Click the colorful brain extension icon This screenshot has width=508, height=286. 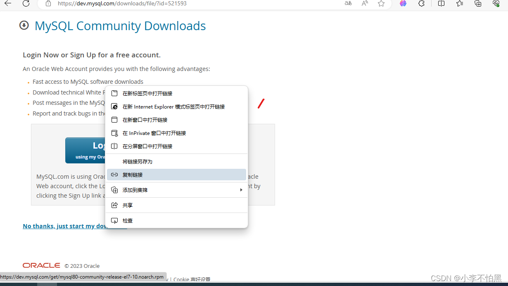tap(403, 4)
